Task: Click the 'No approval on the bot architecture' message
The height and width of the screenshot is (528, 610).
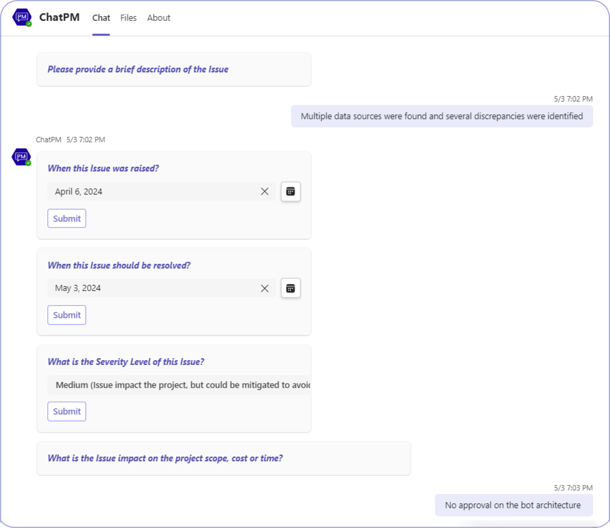Action: click(x=513, y=505)
